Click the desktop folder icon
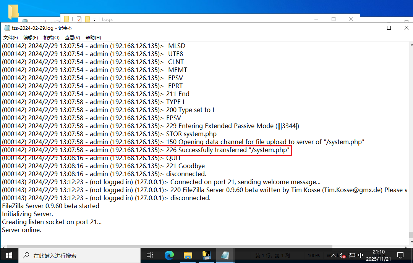This screenshot has width=413, height=263. (13, 12)
